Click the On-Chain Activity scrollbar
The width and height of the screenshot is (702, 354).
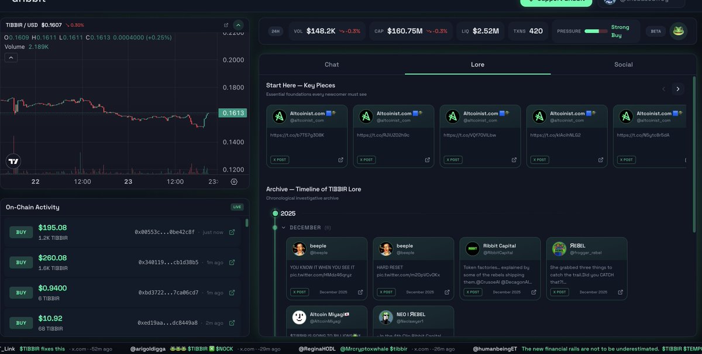(x=247, y=223)
